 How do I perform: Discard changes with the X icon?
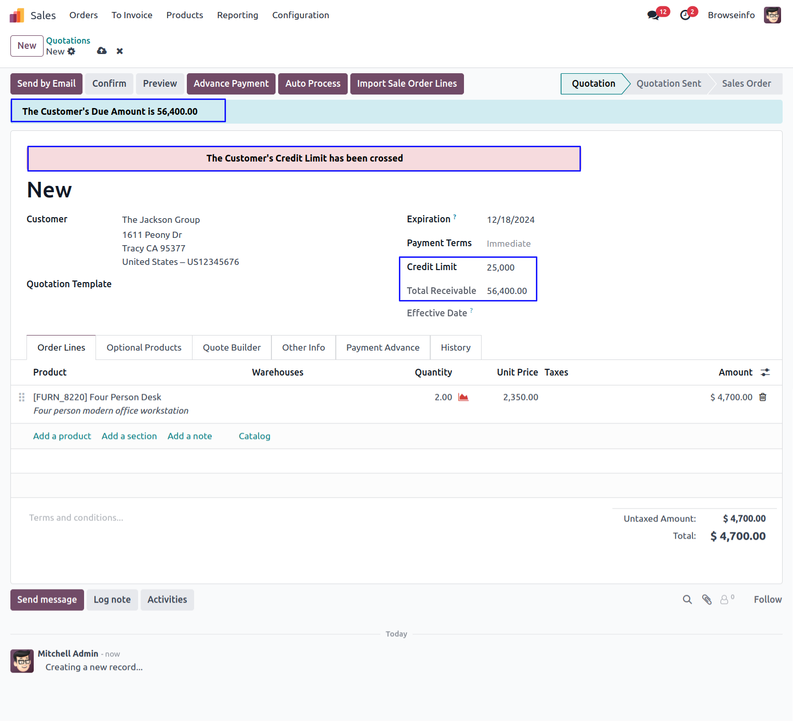120,51
